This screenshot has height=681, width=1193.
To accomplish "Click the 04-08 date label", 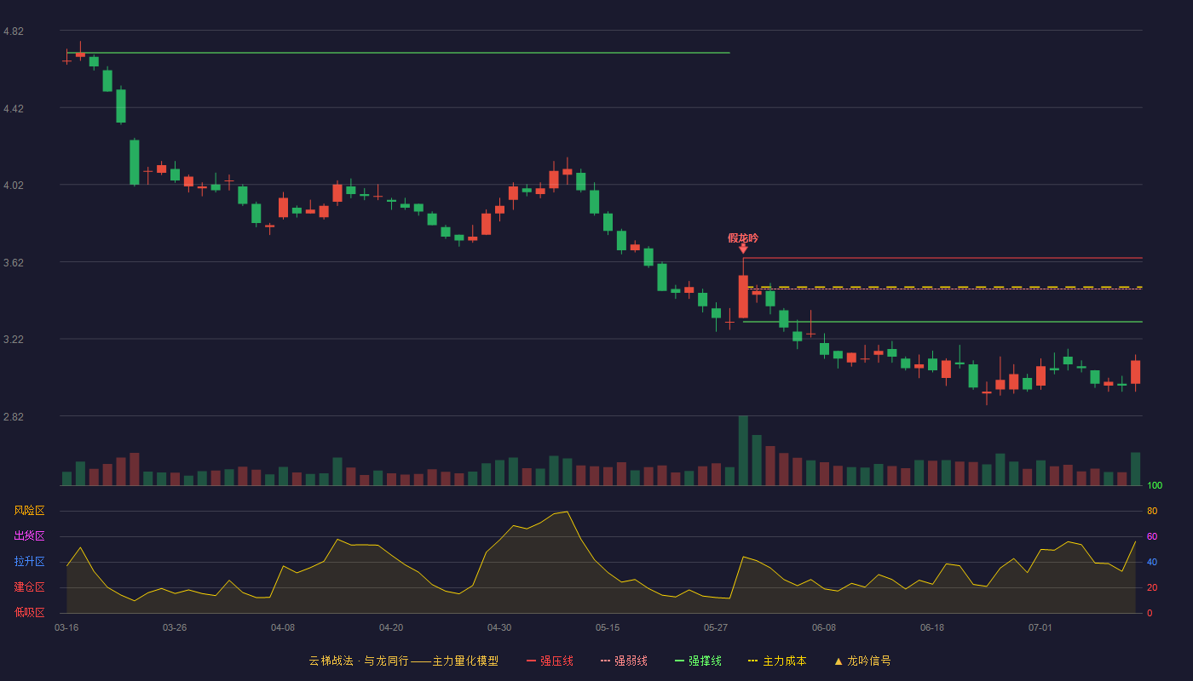I will coord(283,627).
